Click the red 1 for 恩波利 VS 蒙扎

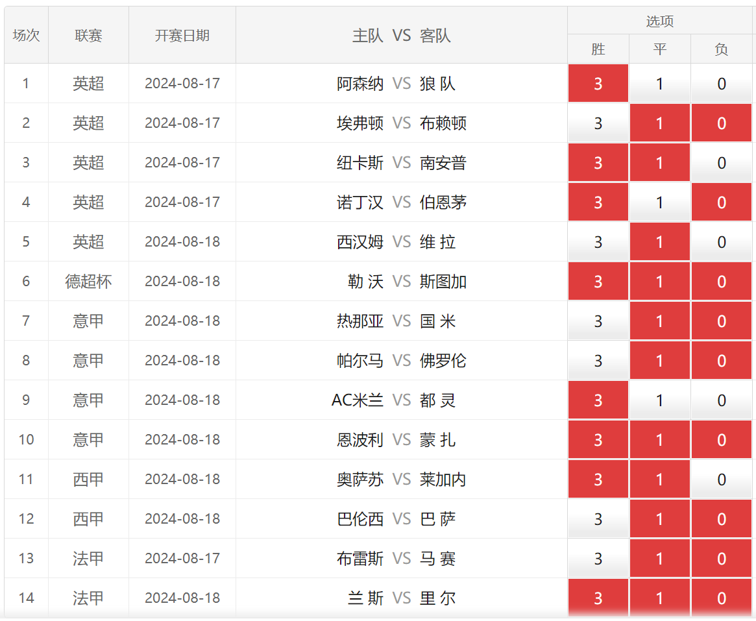659,439
